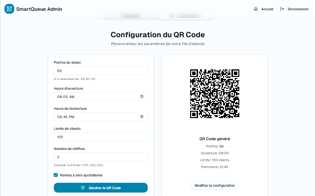Click the SmartQueue Admin logo icon

[9, 9]
